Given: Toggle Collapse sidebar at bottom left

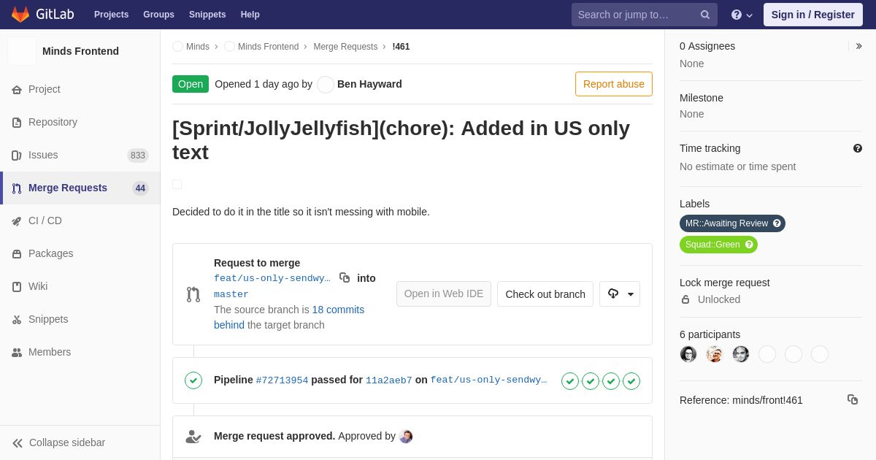Looking at the screenshot, I should coord(58,442).
